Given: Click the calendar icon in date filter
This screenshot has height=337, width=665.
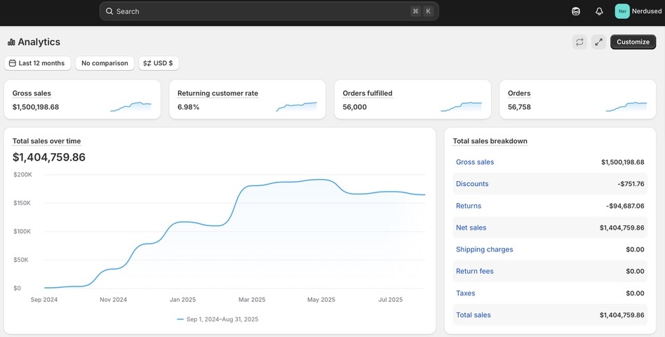Looking at the screenshot, I should 13,63.
